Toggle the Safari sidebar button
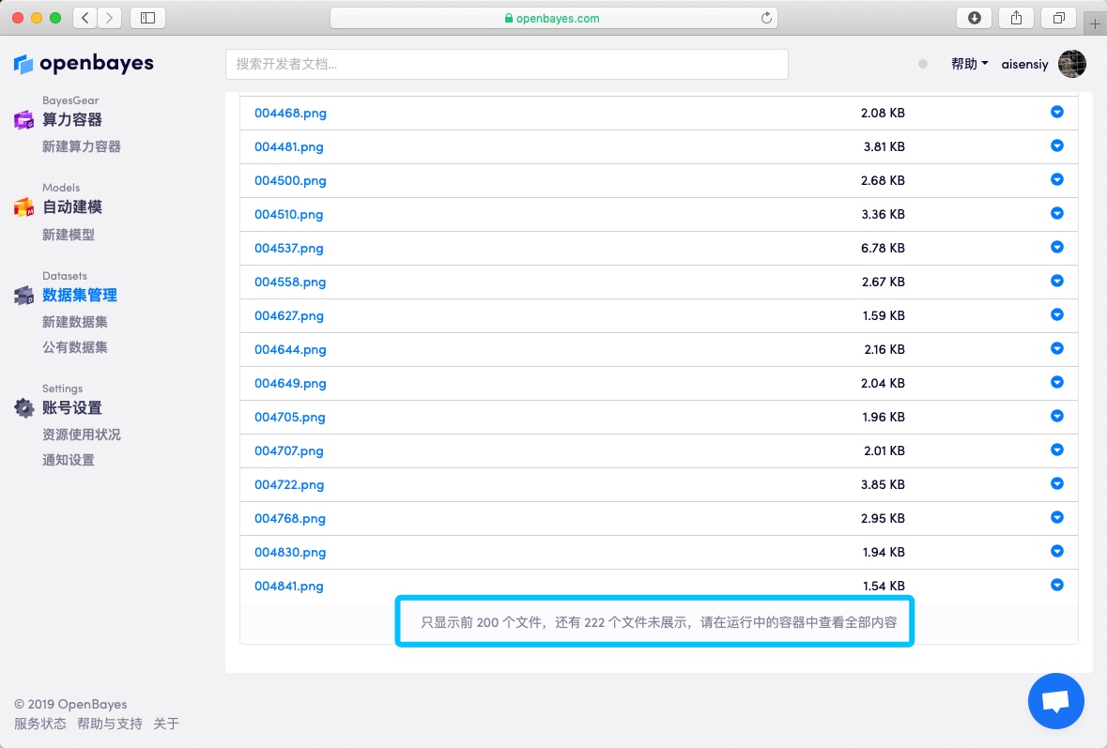1107x748 pixels. coord(147,18)
